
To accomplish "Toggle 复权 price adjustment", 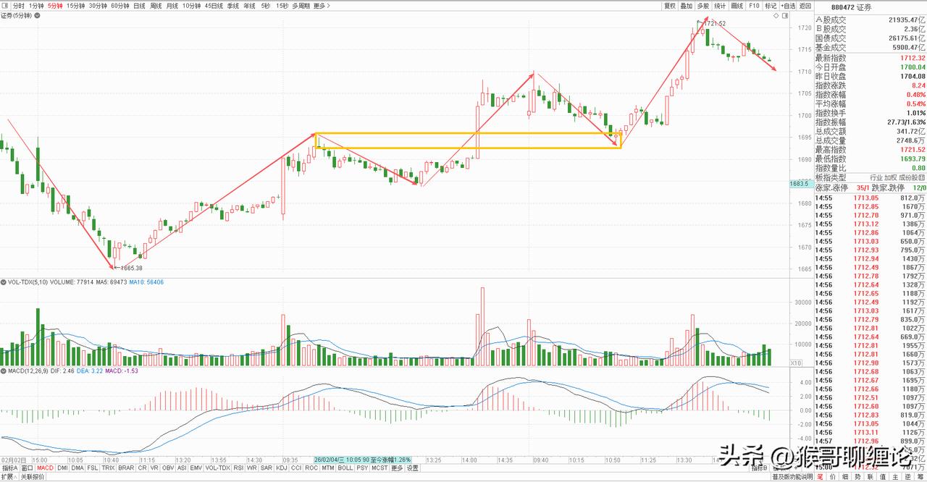I will [669, 5].
